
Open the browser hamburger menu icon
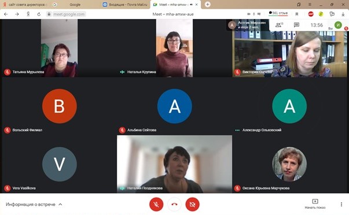point(310,5)
